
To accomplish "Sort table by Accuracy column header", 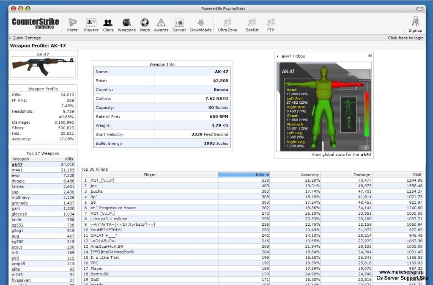I will coord(295,175).
